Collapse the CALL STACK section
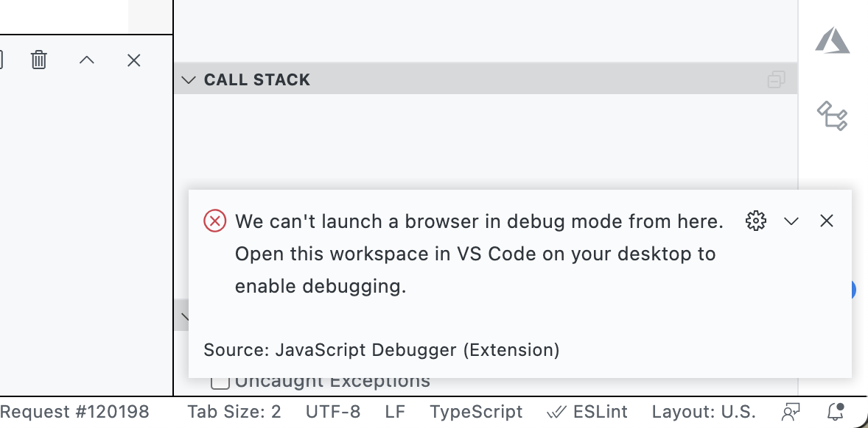This screenshot has width=868, height=428. [x=189, y=80]
